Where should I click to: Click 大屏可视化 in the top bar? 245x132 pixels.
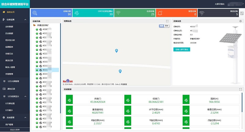[220, 4]
